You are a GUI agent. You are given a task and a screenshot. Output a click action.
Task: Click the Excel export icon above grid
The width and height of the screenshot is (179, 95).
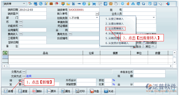click(x=5, y=53)
